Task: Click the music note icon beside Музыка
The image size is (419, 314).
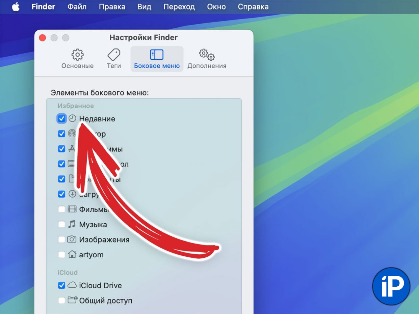Action: click(x=72, y=224)
